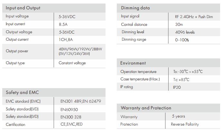Viewport: 222px width, 132px height.
Task: Click the Environment section header
Action: (x=133, y=63)
